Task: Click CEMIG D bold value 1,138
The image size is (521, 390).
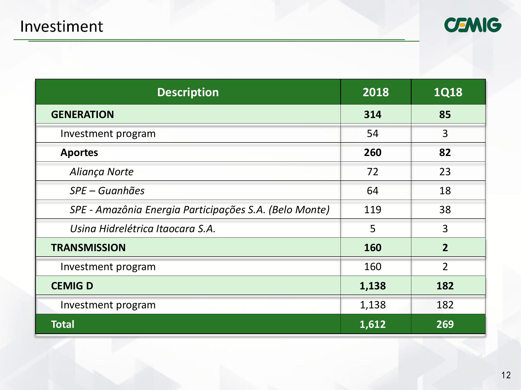Action: click(x=373, y=286)
